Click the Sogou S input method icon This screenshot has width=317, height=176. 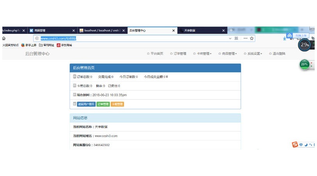(x=295, y=144)
